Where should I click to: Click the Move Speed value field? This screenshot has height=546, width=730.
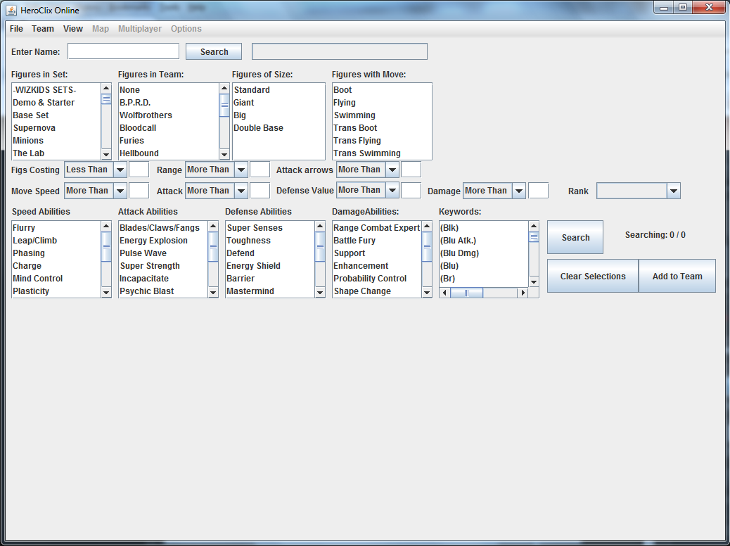139,191
